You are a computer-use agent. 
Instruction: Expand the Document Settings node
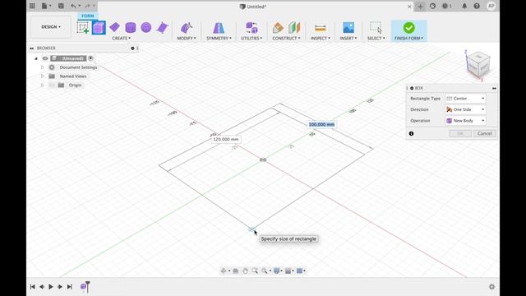[42, 67]
